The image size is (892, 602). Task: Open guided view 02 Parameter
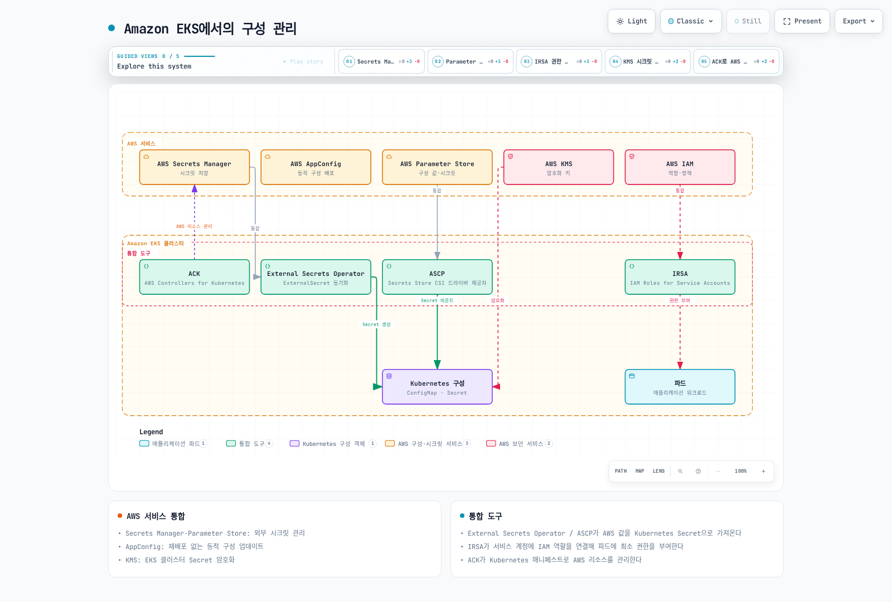pos(471,61)
